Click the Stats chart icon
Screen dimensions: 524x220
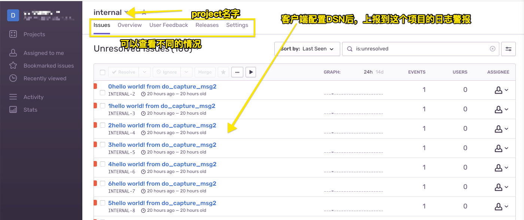[x=13, y=110]
